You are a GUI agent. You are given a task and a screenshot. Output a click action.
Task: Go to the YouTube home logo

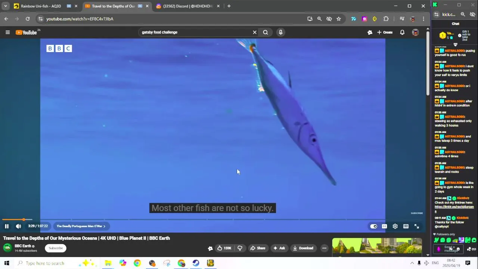(x=27, y=33)
